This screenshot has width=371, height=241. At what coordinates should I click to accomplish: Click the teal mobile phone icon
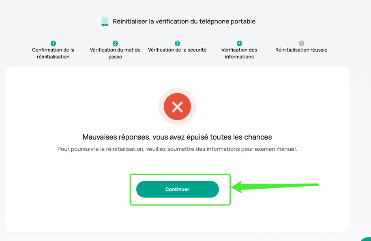tap(105, 22)
